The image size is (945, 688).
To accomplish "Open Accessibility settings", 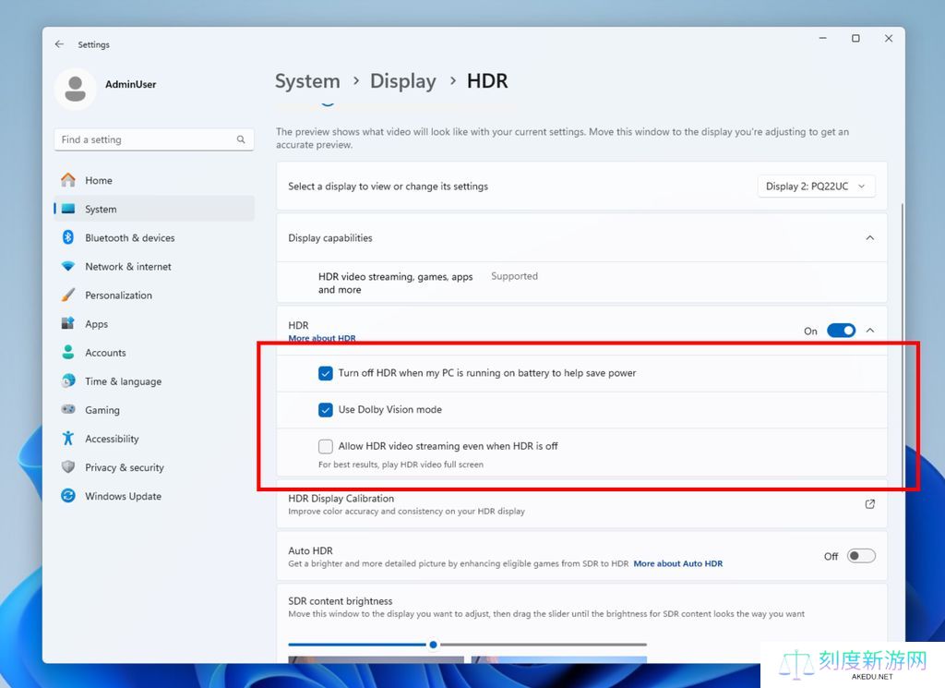I will tap(154, 438).
